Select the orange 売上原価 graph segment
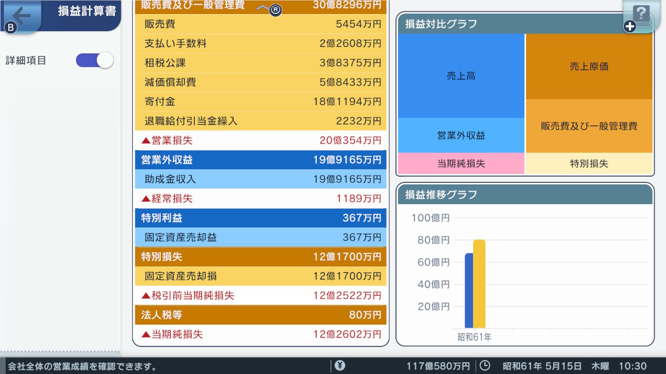The image size is (666, 374). [588, 66]
